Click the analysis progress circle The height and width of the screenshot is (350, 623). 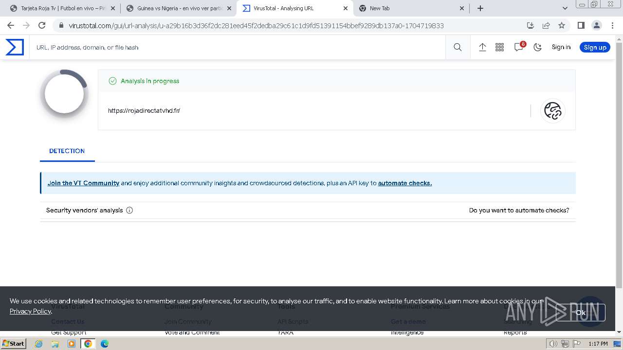point(65,94)
